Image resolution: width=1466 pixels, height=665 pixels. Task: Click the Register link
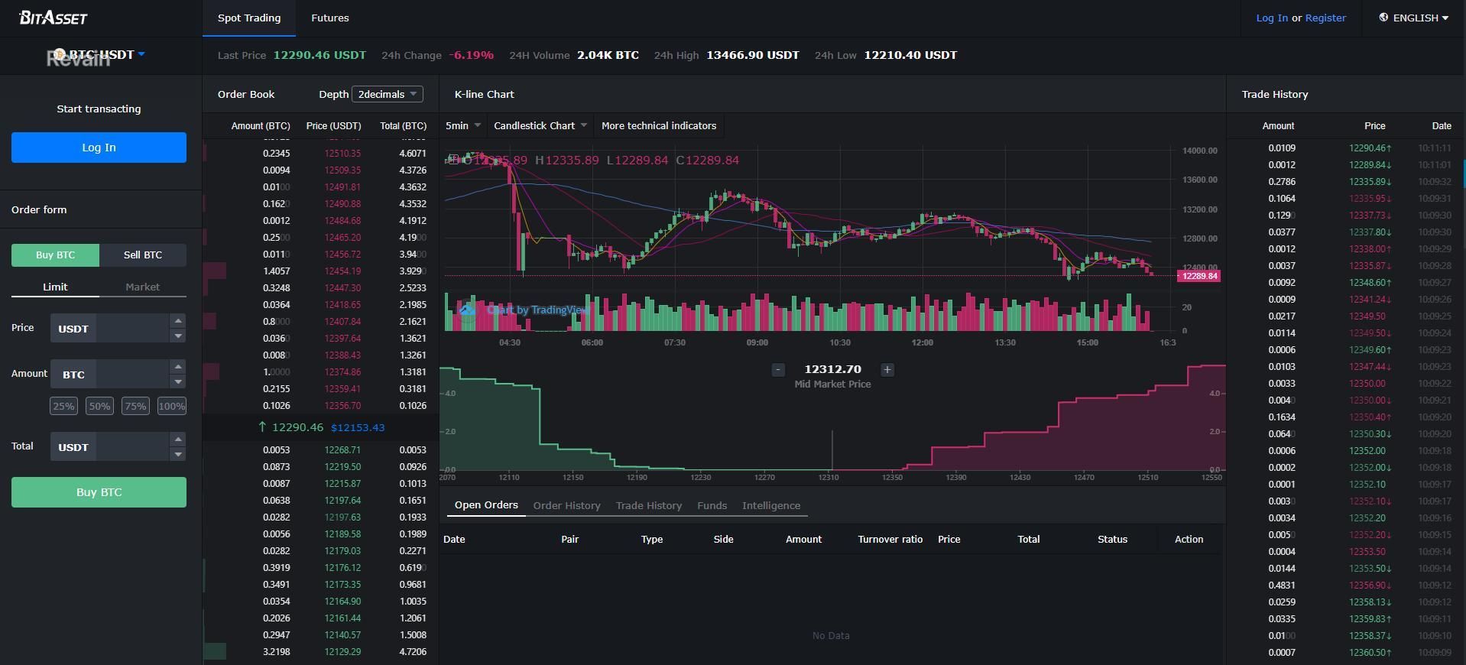[x=1325, y=18]
